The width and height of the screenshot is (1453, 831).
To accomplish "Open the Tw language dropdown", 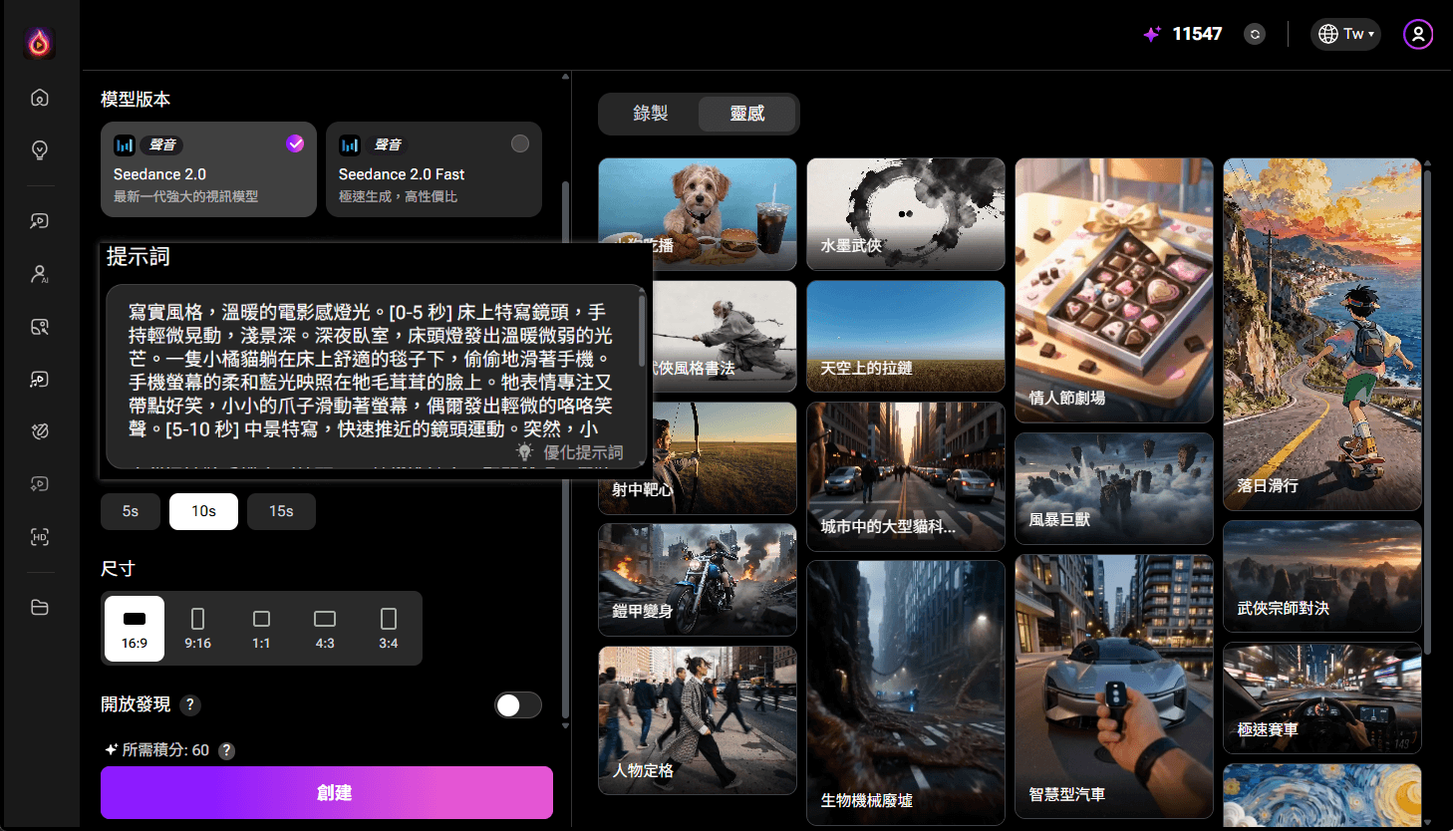I will (x=1345, y=33).
